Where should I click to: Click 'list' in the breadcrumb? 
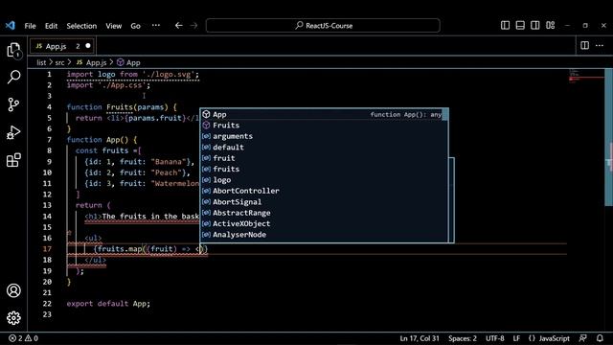(41, 62)
